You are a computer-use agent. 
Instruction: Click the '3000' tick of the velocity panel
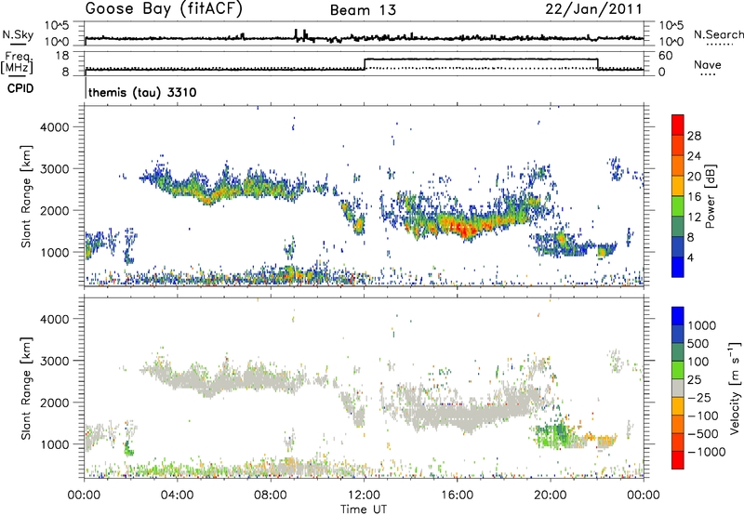54,361
